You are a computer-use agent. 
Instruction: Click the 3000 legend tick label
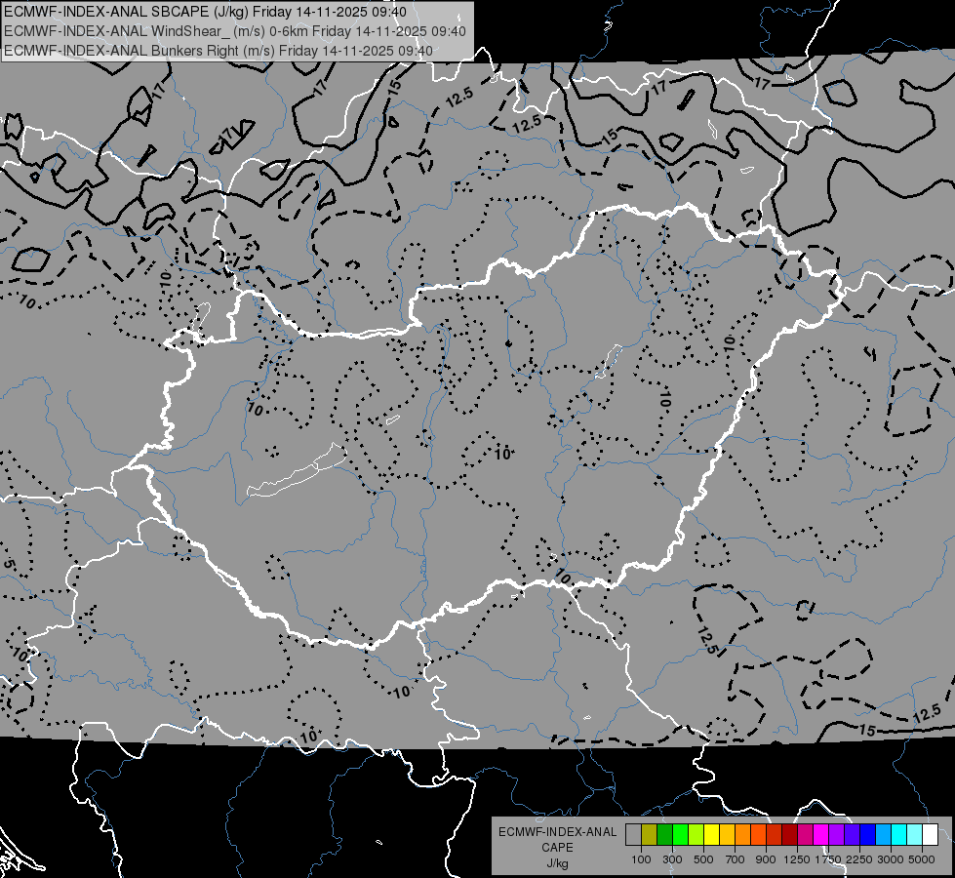pyautogui.click(x=891, y=859)
